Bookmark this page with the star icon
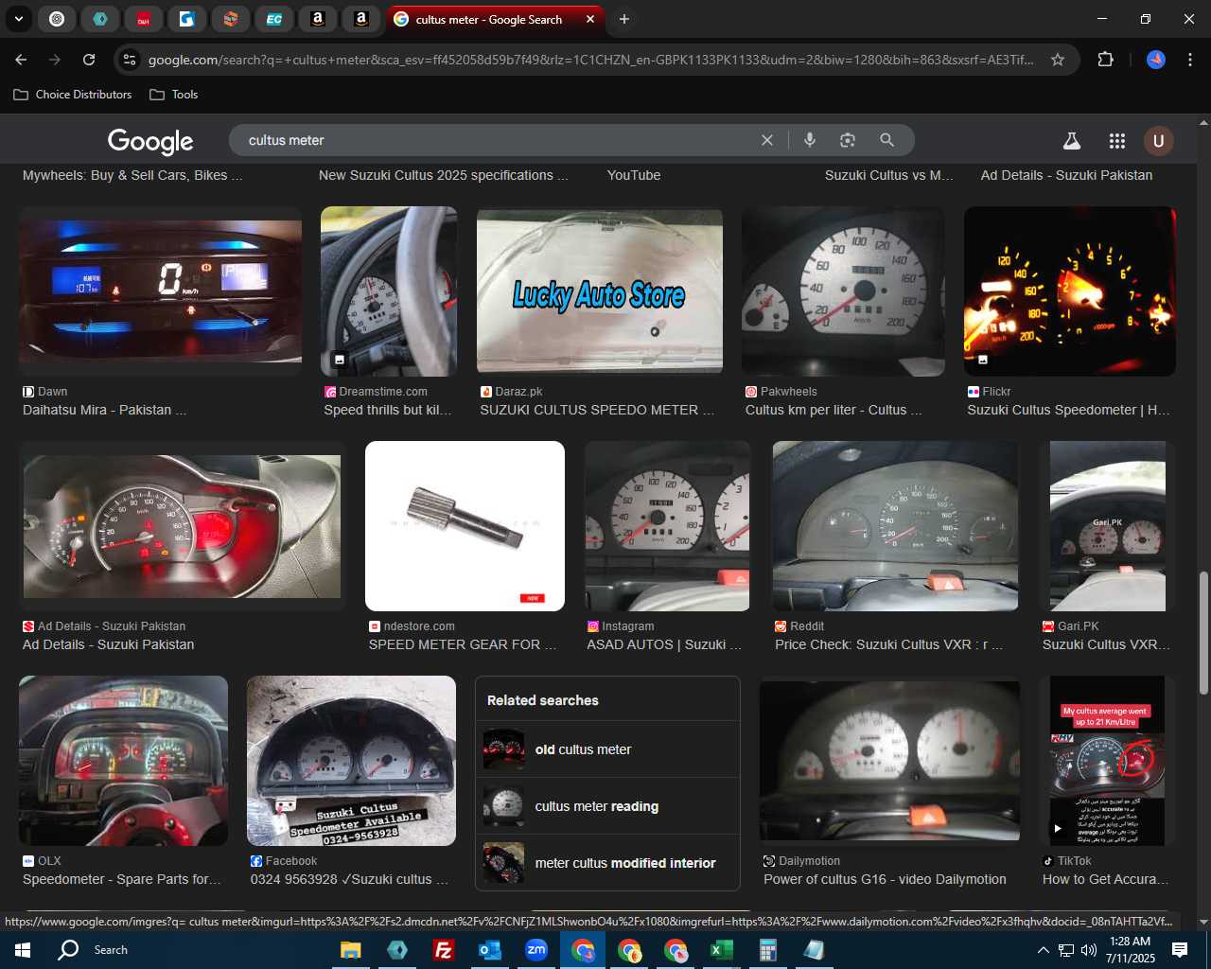This screenshot has height=969, width=1211. tap(1058, 60)
